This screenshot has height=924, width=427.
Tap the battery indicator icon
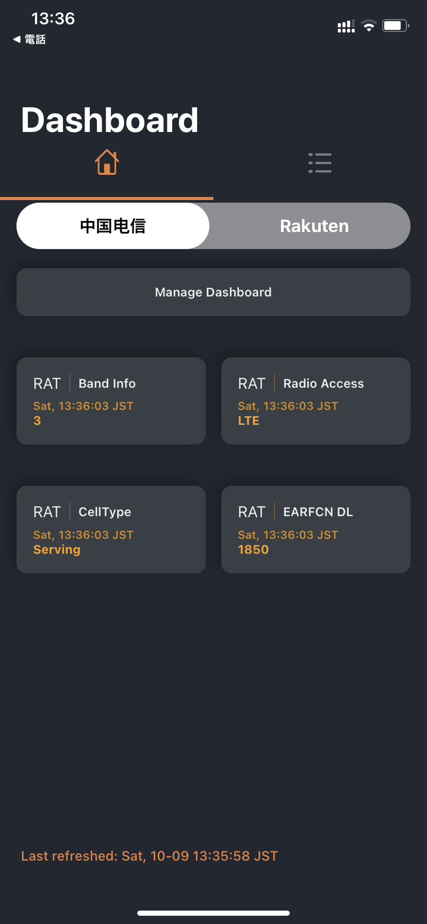tap(396, 26)
